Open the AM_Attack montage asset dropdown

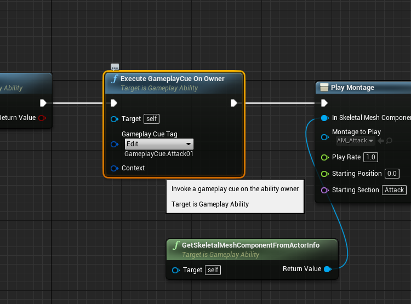click(x=355, y=140)
